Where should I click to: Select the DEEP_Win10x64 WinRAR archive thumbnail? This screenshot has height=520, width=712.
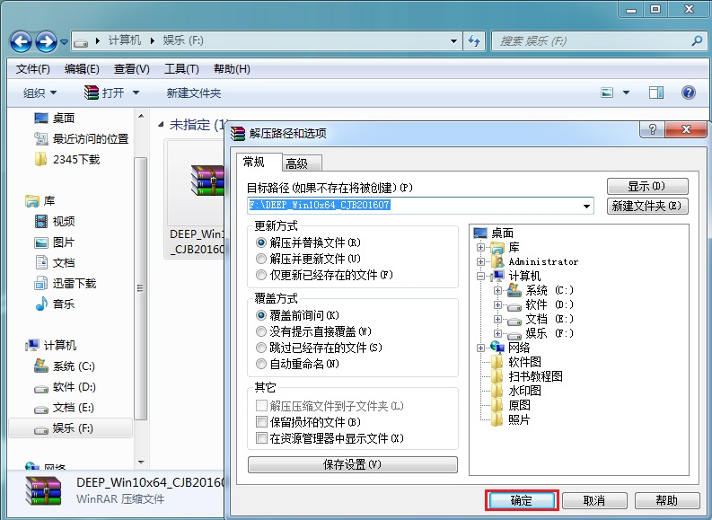[x=207, y=181]
